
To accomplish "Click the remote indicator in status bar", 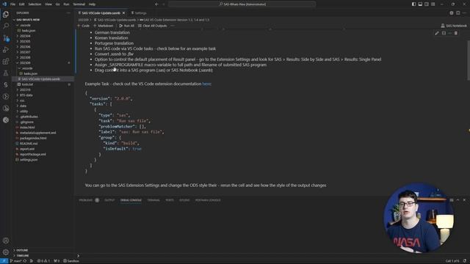I will (x=4, y=261).
